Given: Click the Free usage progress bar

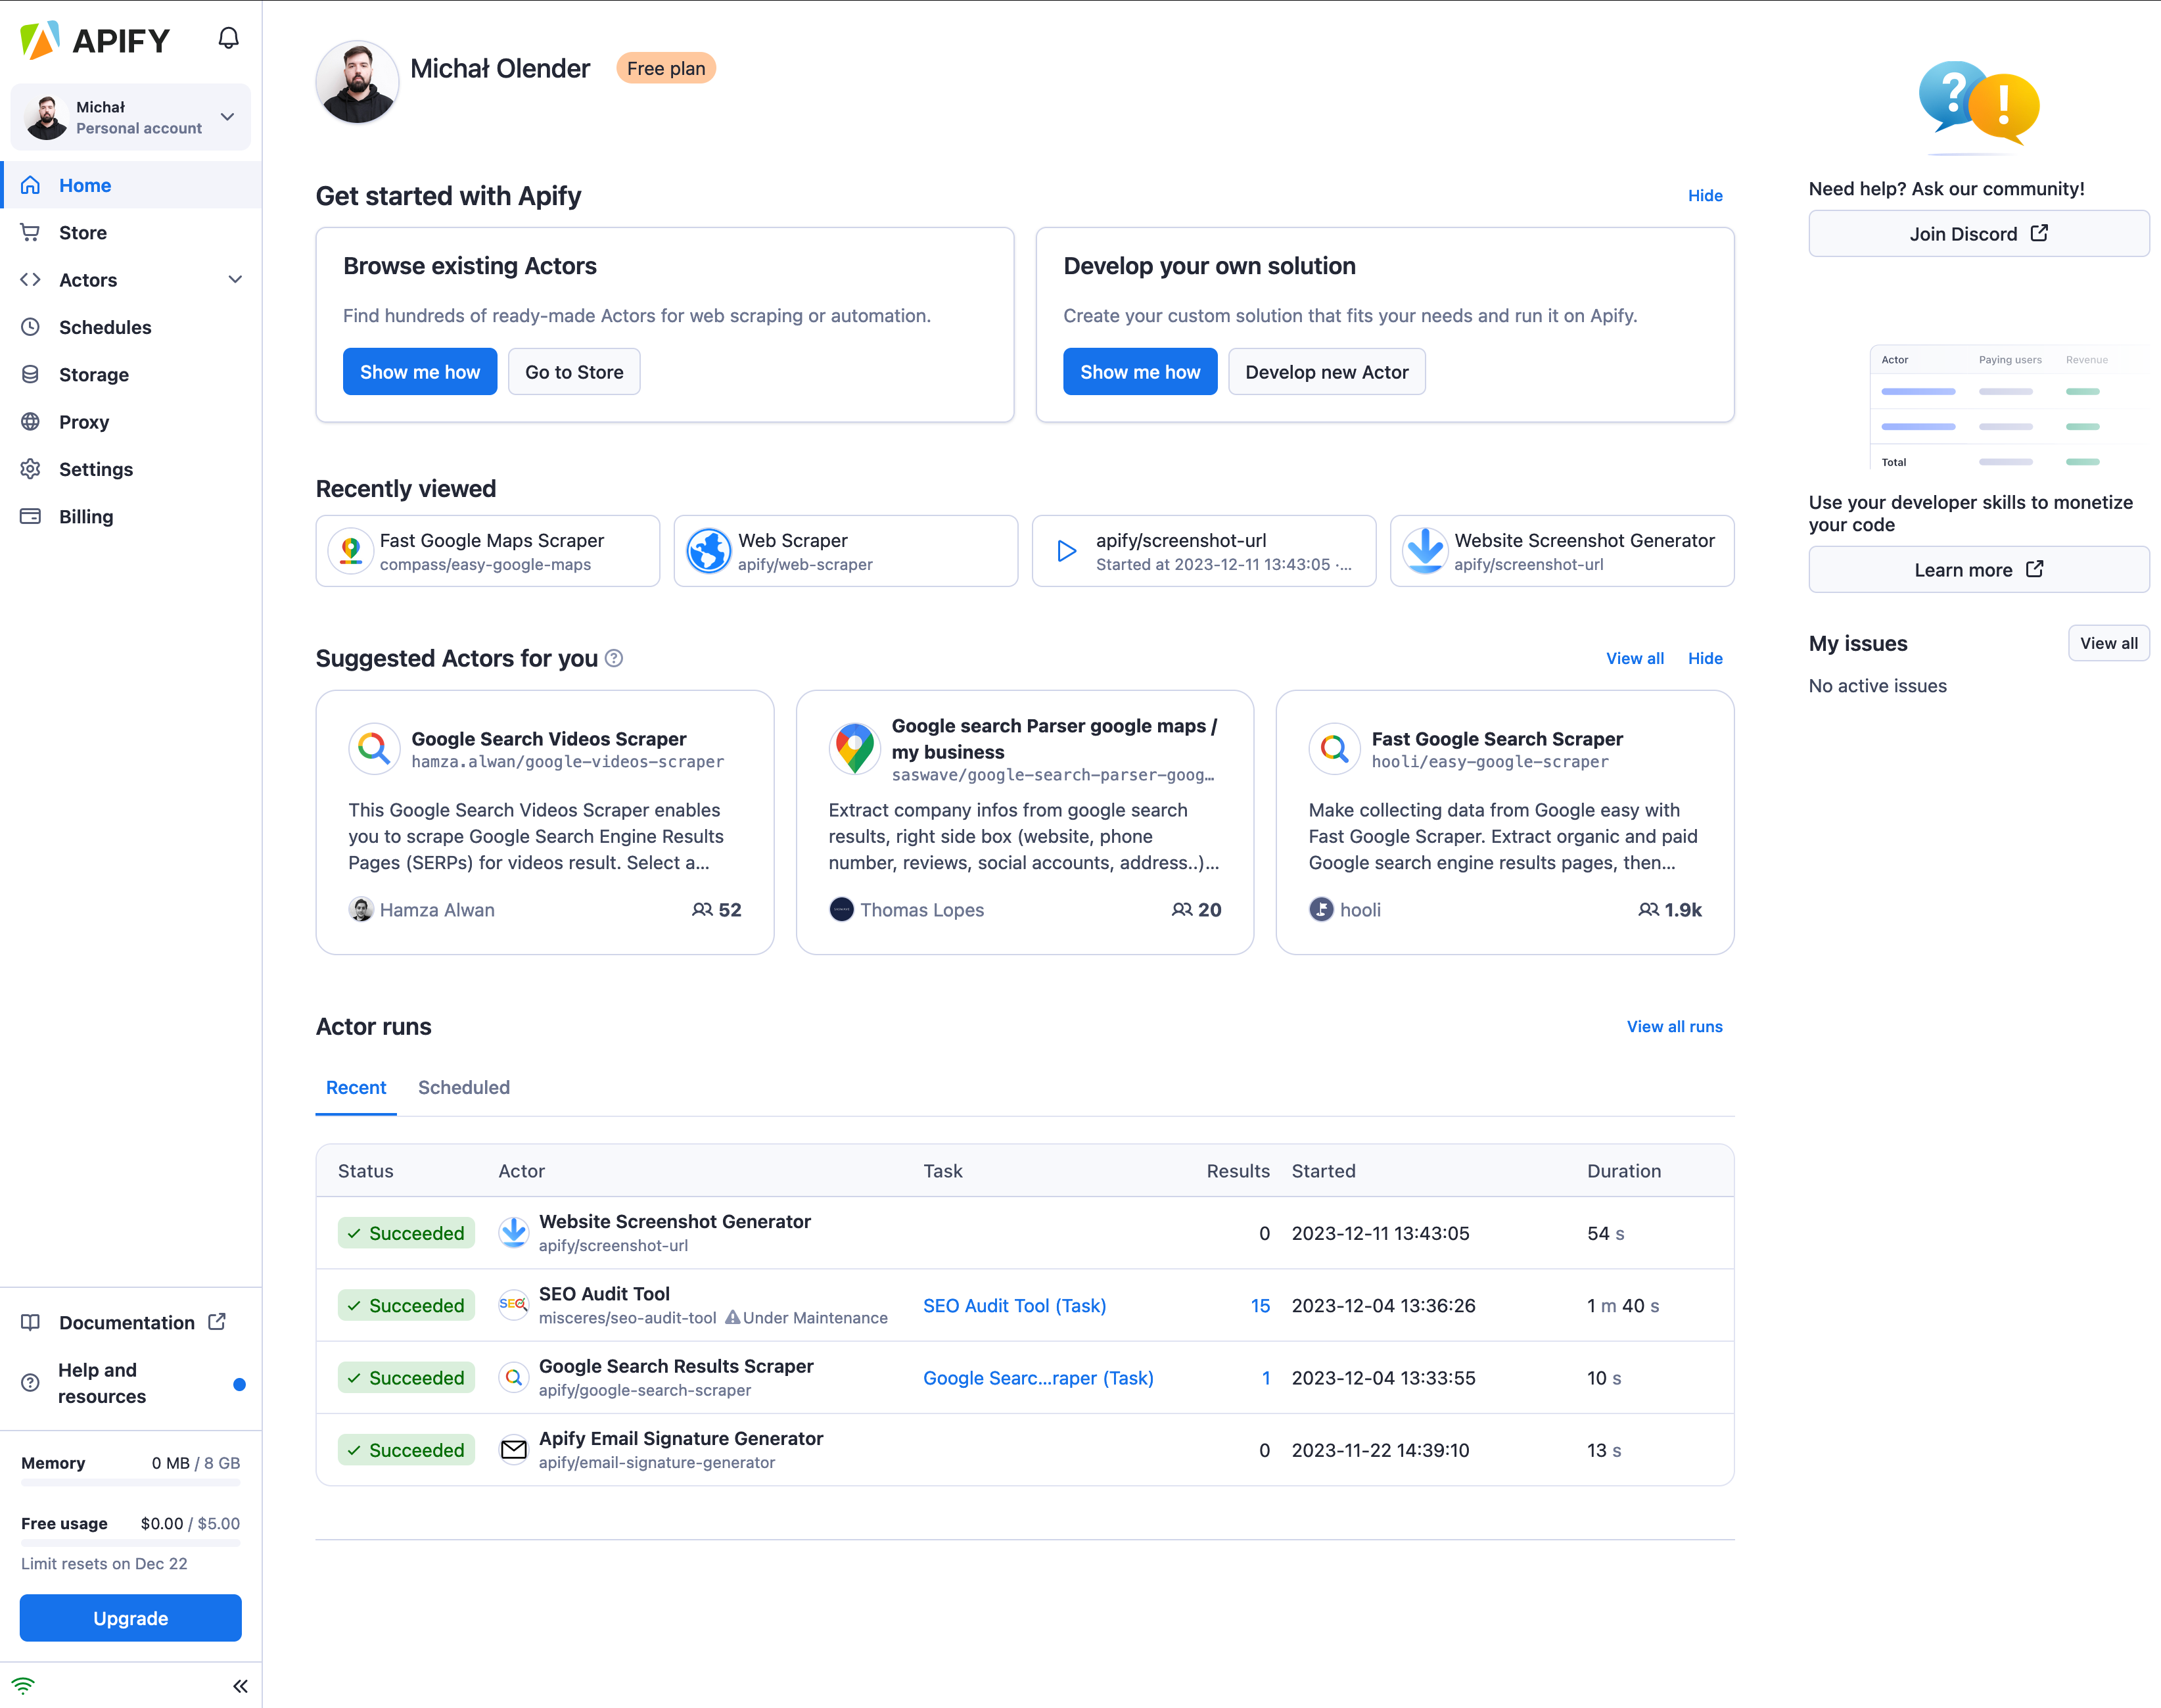Looking at the screenshot, I should coord(130,1543).
